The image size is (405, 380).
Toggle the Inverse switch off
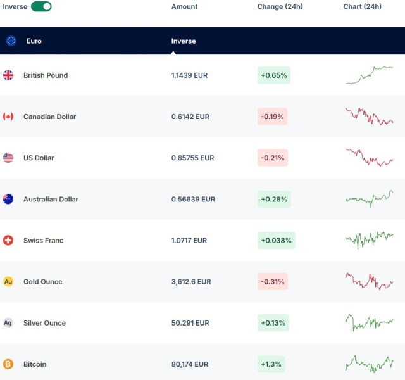(41, 6)
